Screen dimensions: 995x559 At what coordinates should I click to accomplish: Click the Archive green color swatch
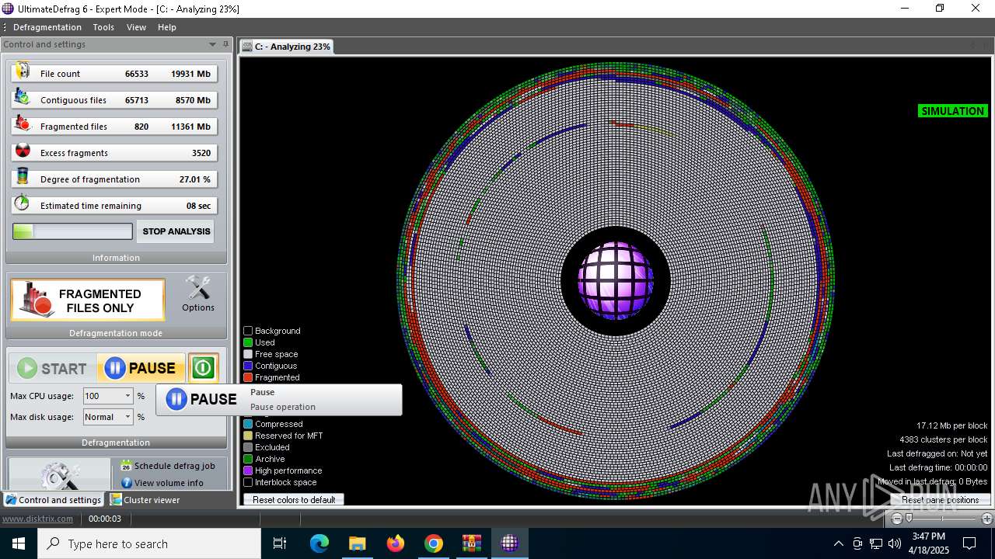(x=248, y=459)
